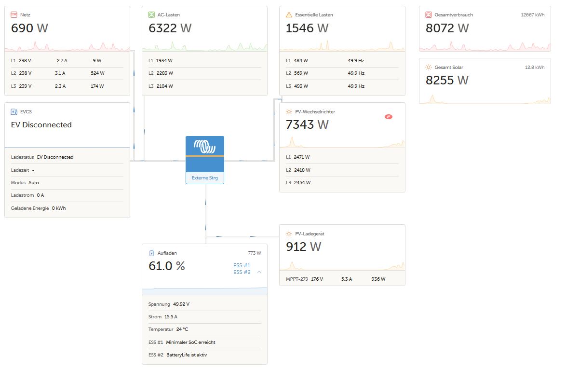Click the battery state of charge graph
The height and width of the screenshot is (369, 566).
pyautogui.click(x=204, y=291)
